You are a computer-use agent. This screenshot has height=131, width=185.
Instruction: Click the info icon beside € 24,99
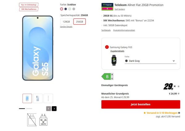178,93
